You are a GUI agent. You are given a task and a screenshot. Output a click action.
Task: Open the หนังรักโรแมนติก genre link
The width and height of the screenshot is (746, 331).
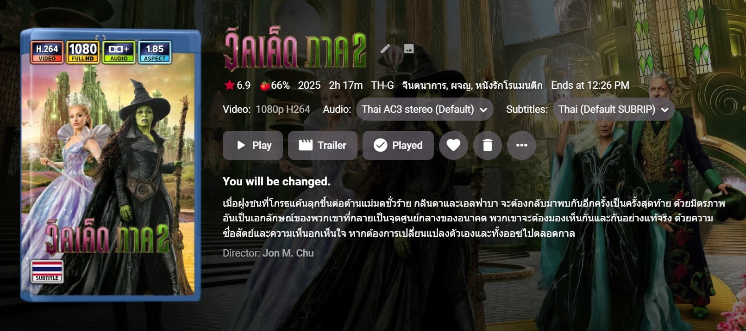509,86
